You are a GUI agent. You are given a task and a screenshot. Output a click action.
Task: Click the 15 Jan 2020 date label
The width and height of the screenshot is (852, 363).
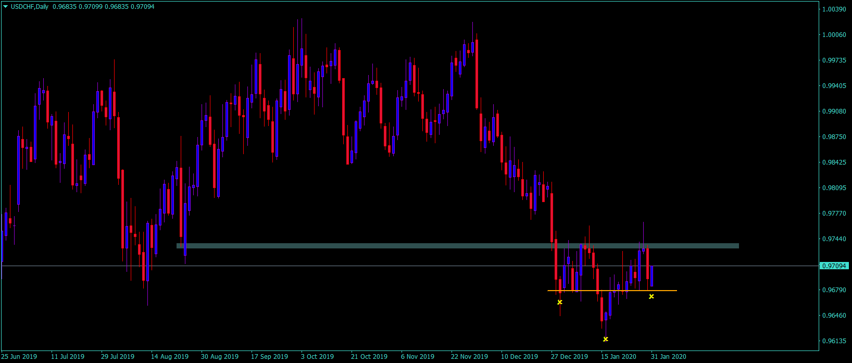(x=619, y=357)
